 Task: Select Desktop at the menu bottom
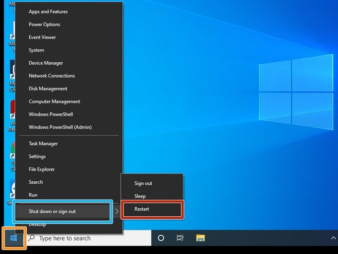[69, 225]
